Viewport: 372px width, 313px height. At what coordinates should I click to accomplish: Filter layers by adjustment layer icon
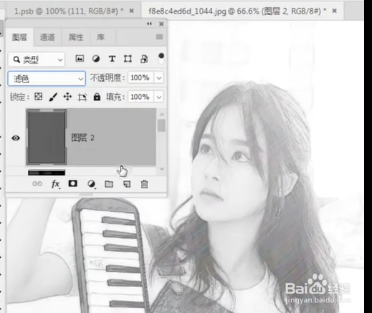tap(96, 59)
